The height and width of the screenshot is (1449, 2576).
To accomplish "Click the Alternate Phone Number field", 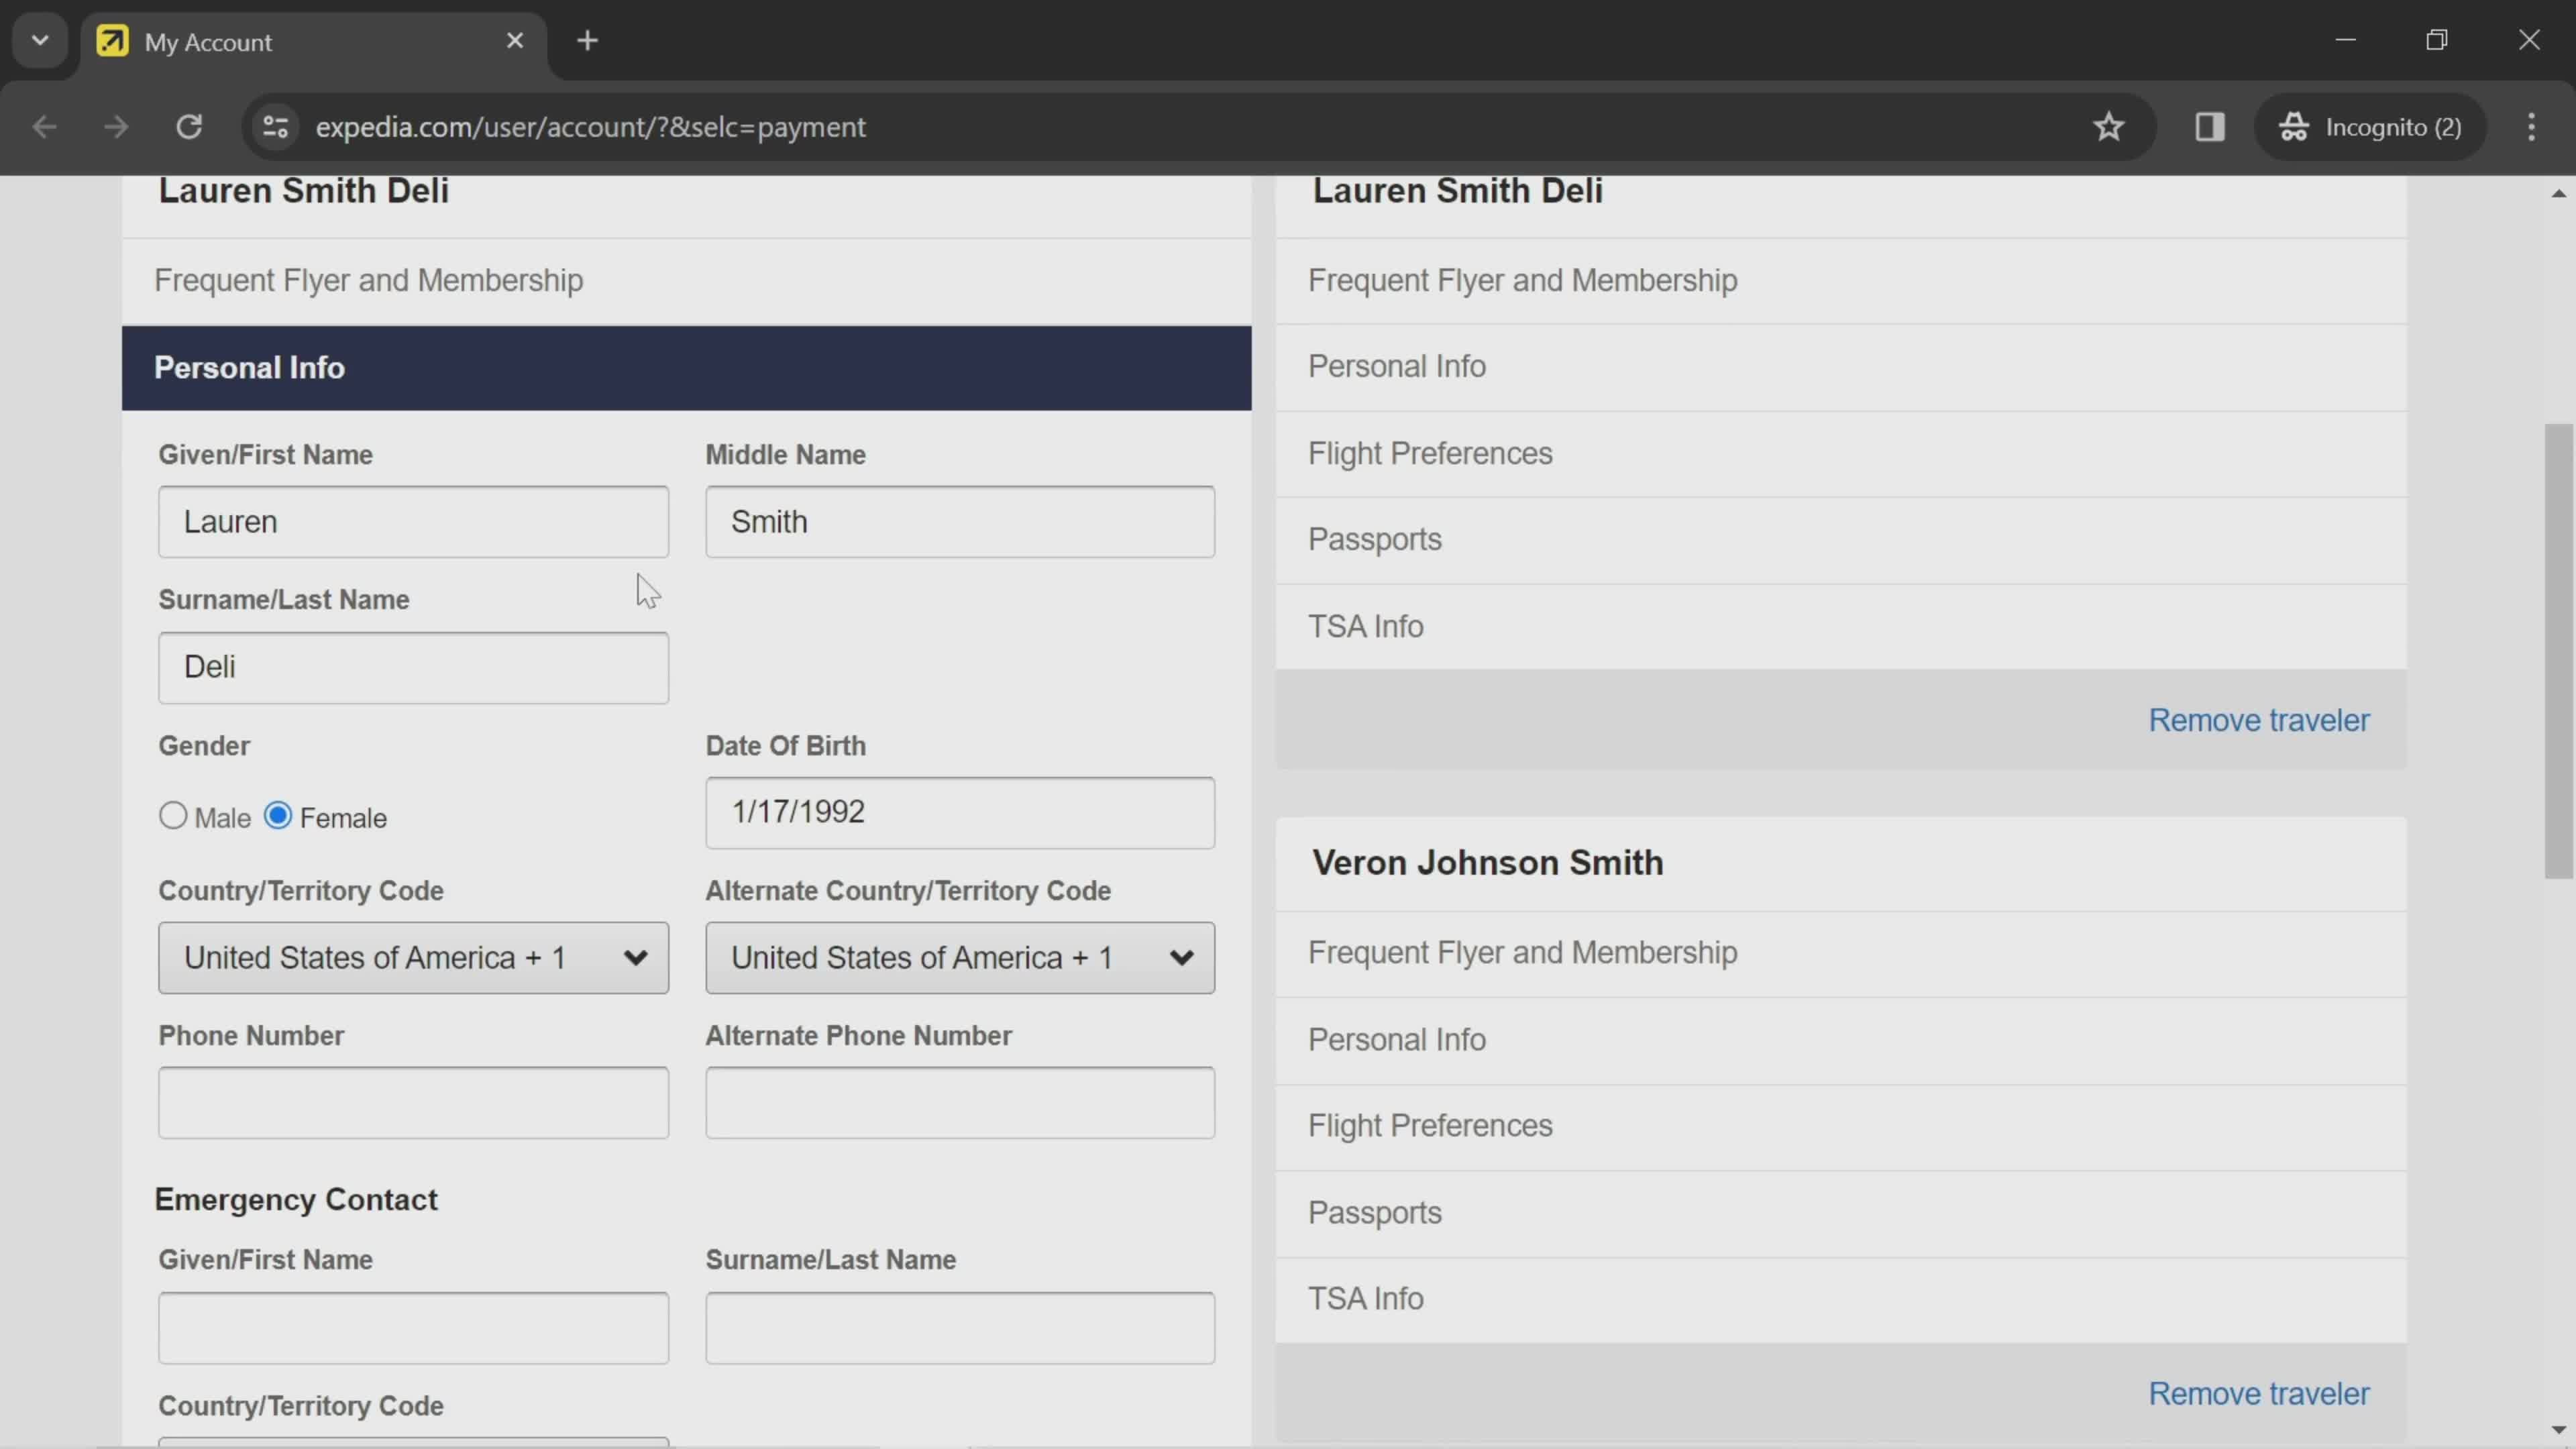I will (960, 1103).
